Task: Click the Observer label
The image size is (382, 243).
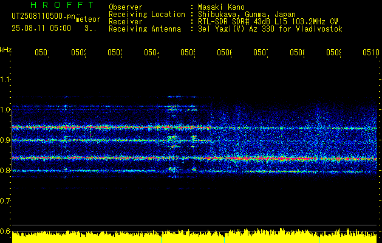Action: [x=126, y=7]
